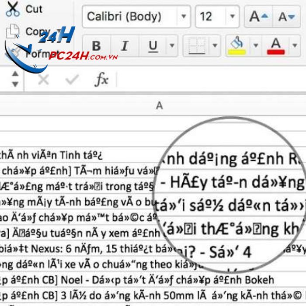
Task: Toggle Italic formatting
Action: click(x=125, y=46)
